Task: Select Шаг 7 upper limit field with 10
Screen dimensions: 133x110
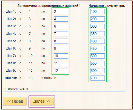Action: (x=61, y=56)
